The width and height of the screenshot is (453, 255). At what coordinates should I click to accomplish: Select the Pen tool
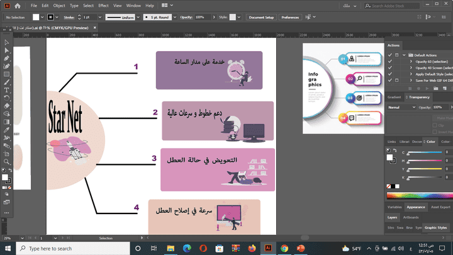click(6, 58)
